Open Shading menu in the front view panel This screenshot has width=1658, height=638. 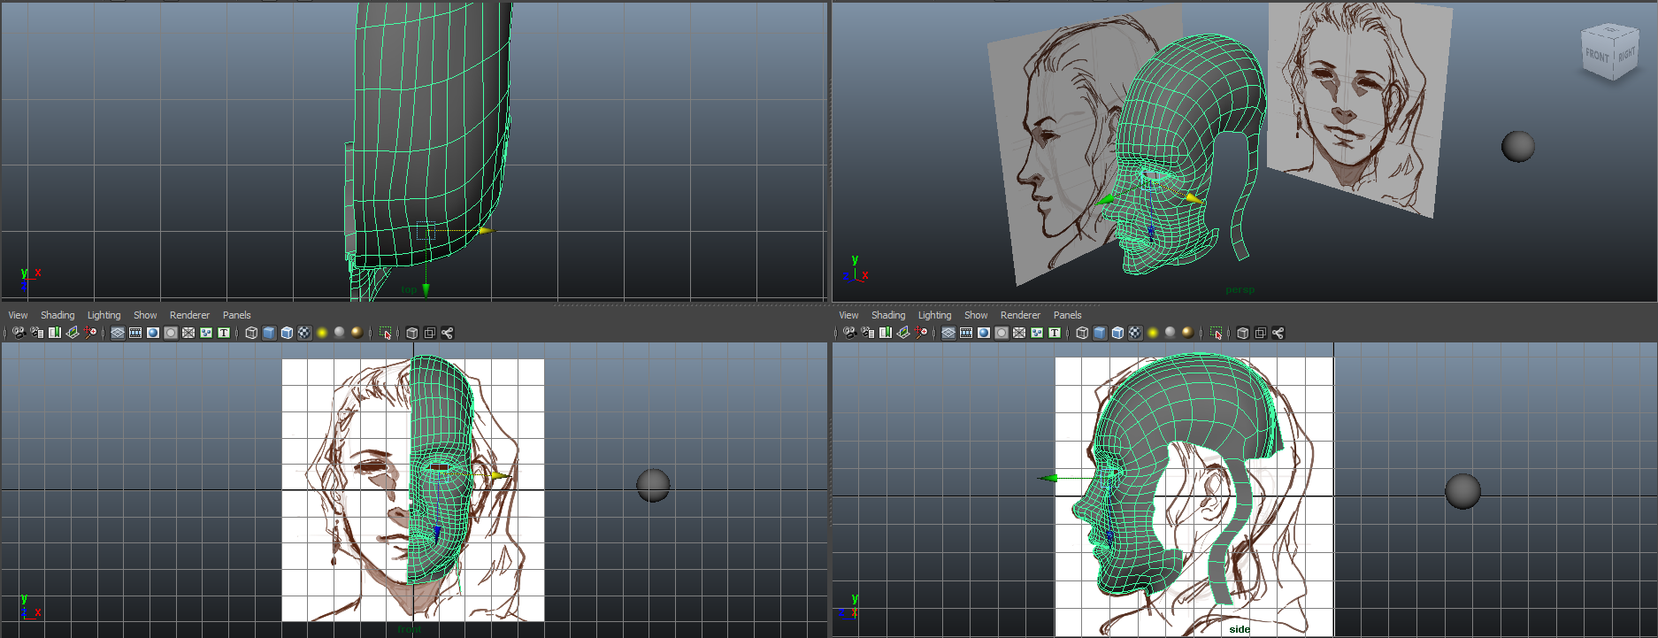click(x=58, y=315)
